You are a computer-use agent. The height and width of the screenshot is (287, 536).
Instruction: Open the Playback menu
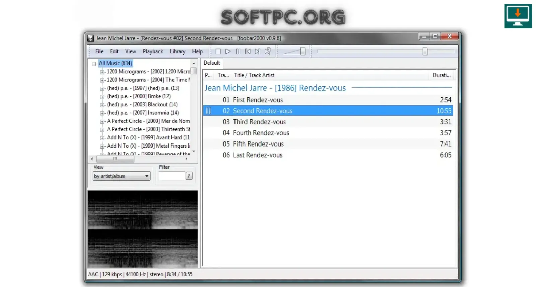(153, 51)
